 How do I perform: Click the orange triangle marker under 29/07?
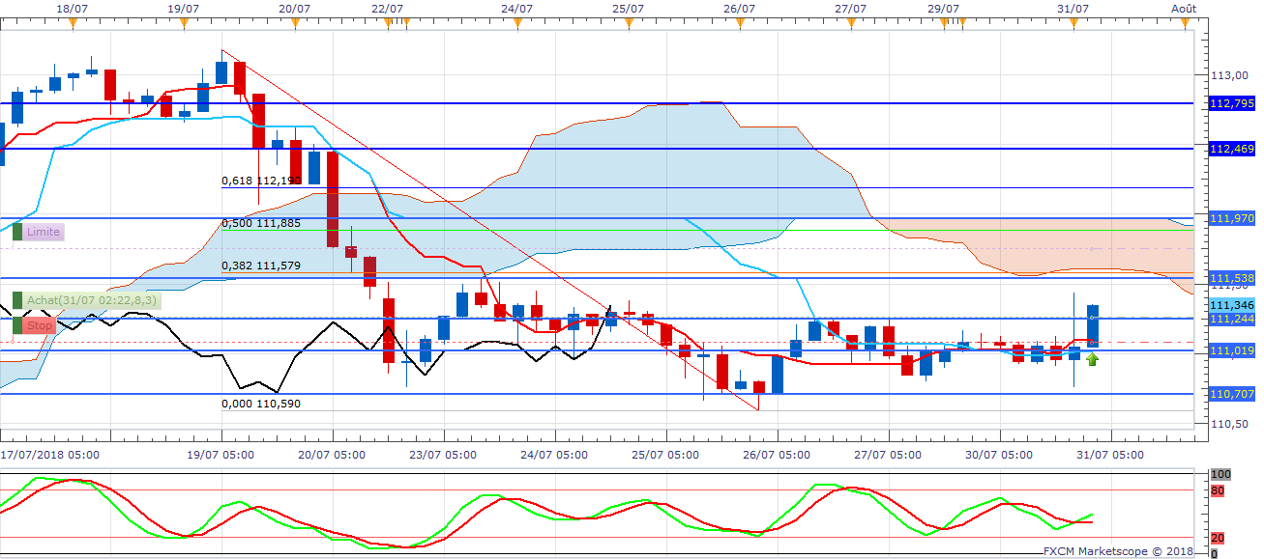click(x=942, y=24)
